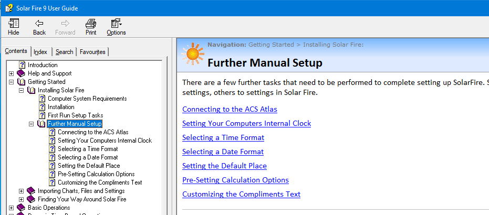Select Introduction in the contents tree
Viewport: 489px width, 215px height.
[x=43, y=65]
